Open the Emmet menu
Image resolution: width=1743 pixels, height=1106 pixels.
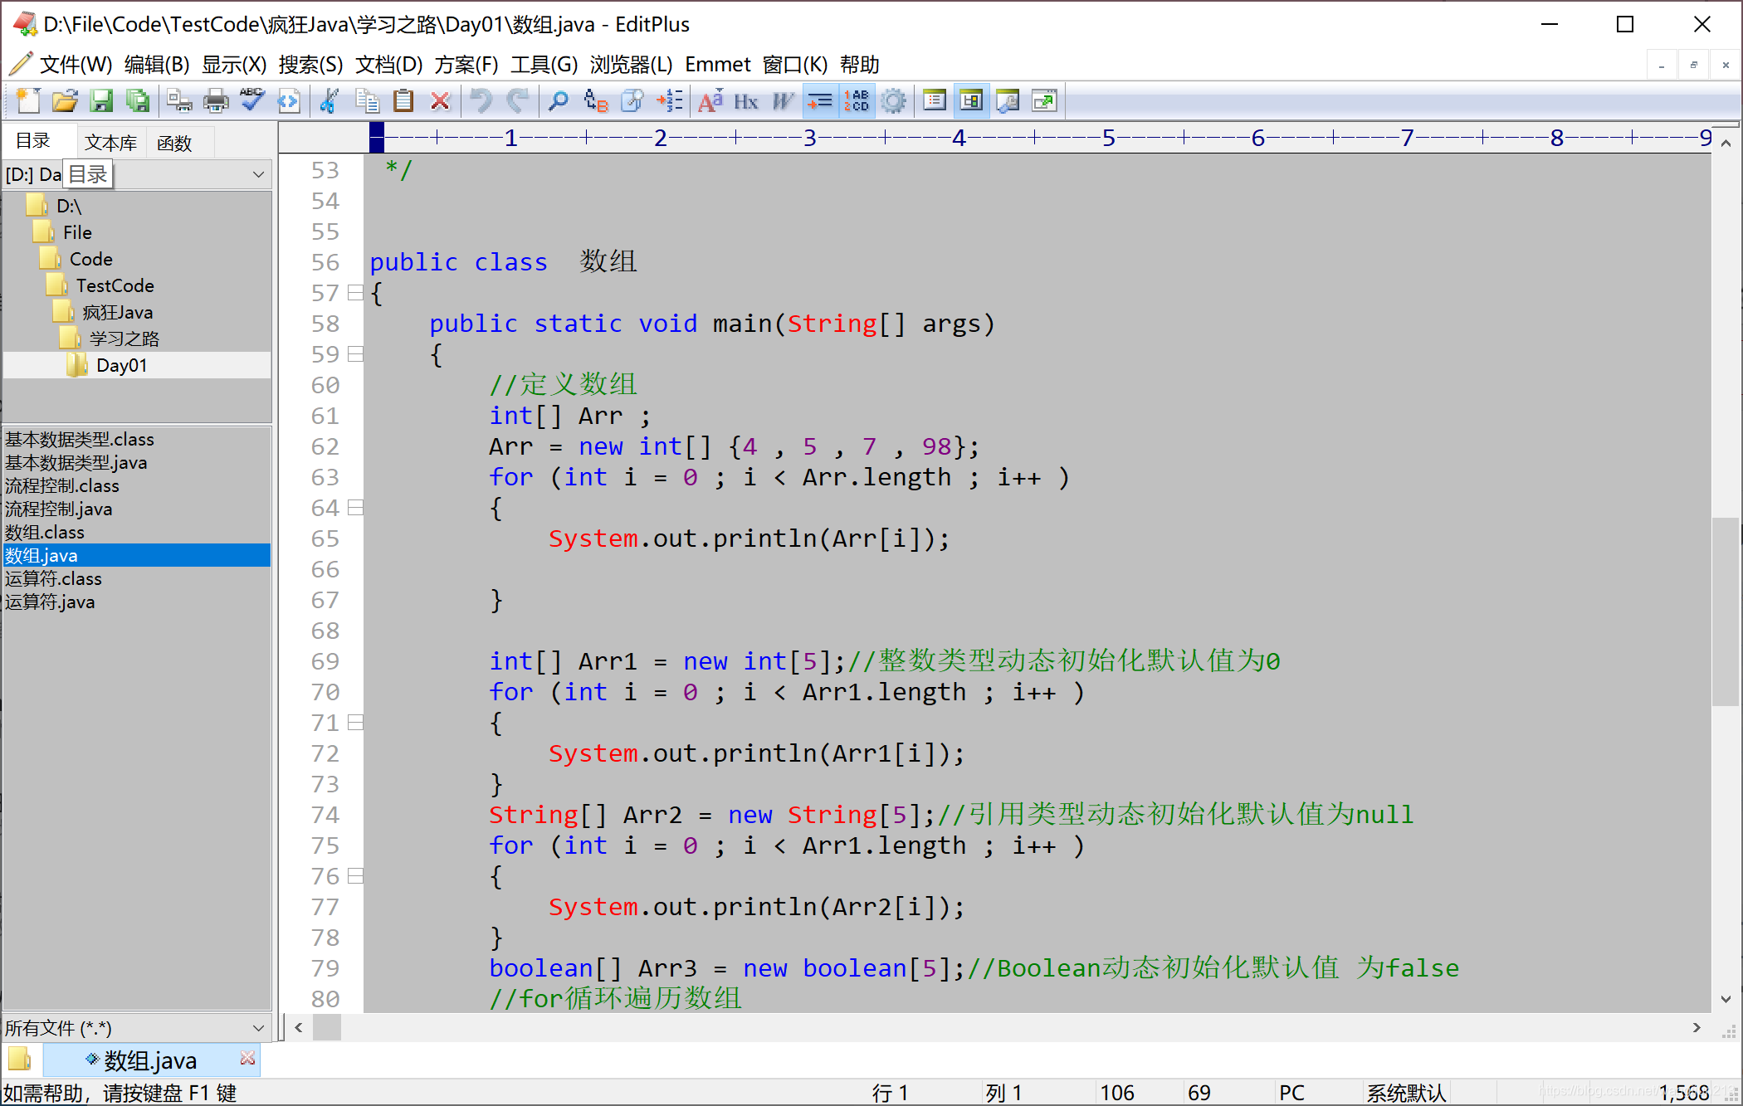tap(717, 65)
